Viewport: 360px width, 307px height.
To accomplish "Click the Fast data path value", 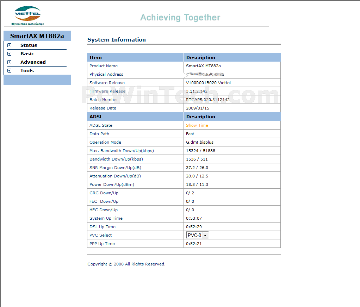I will pyautogui.click(x=190, y=134).
